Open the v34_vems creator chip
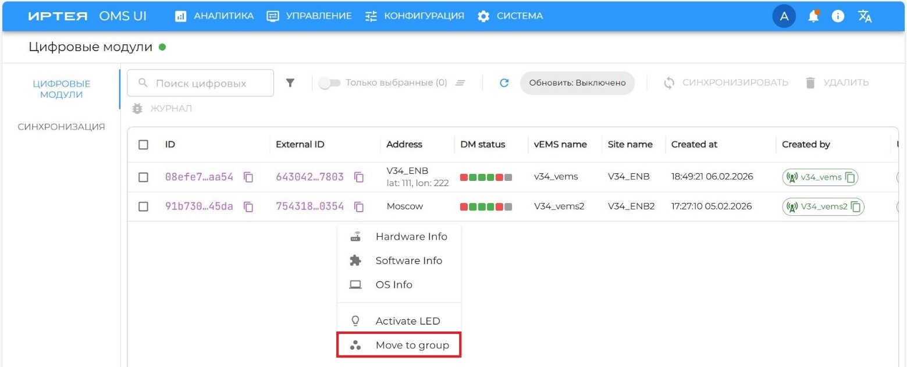Image resolution: width=907 pixels, height=367 pixels. pyautogui.click(x=820, y=177)
